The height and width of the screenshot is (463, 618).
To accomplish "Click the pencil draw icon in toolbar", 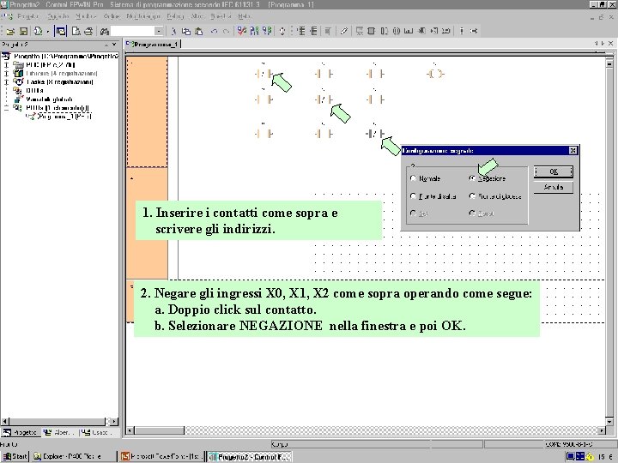I will (x=343, y=31).
